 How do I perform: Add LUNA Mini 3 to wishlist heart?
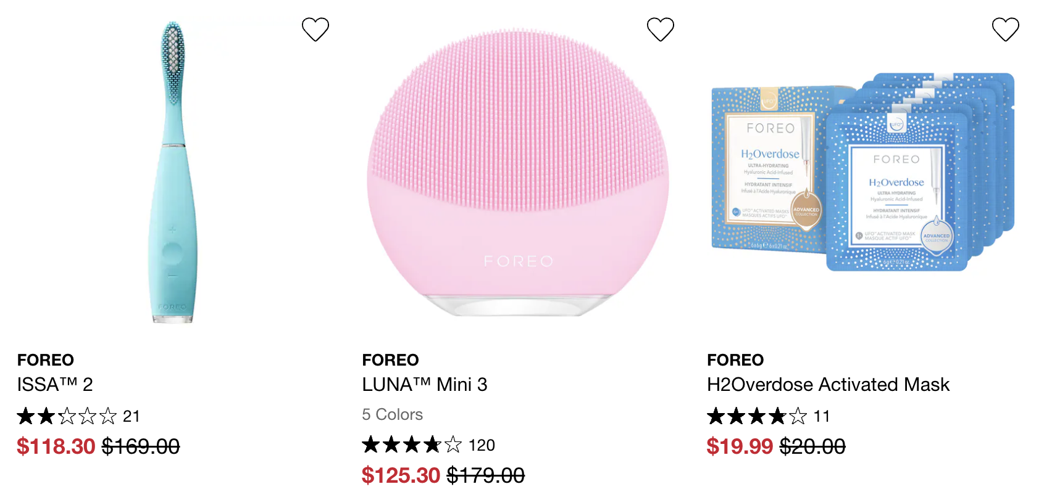(660, 29)
